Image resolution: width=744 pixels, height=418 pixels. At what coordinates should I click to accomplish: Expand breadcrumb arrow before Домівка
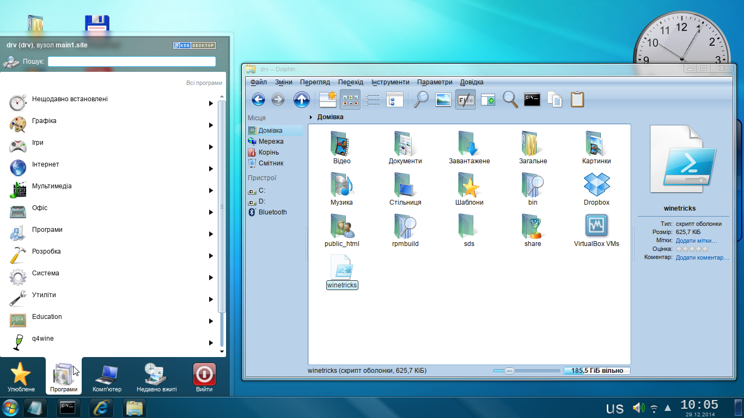[x=311, y=117]
